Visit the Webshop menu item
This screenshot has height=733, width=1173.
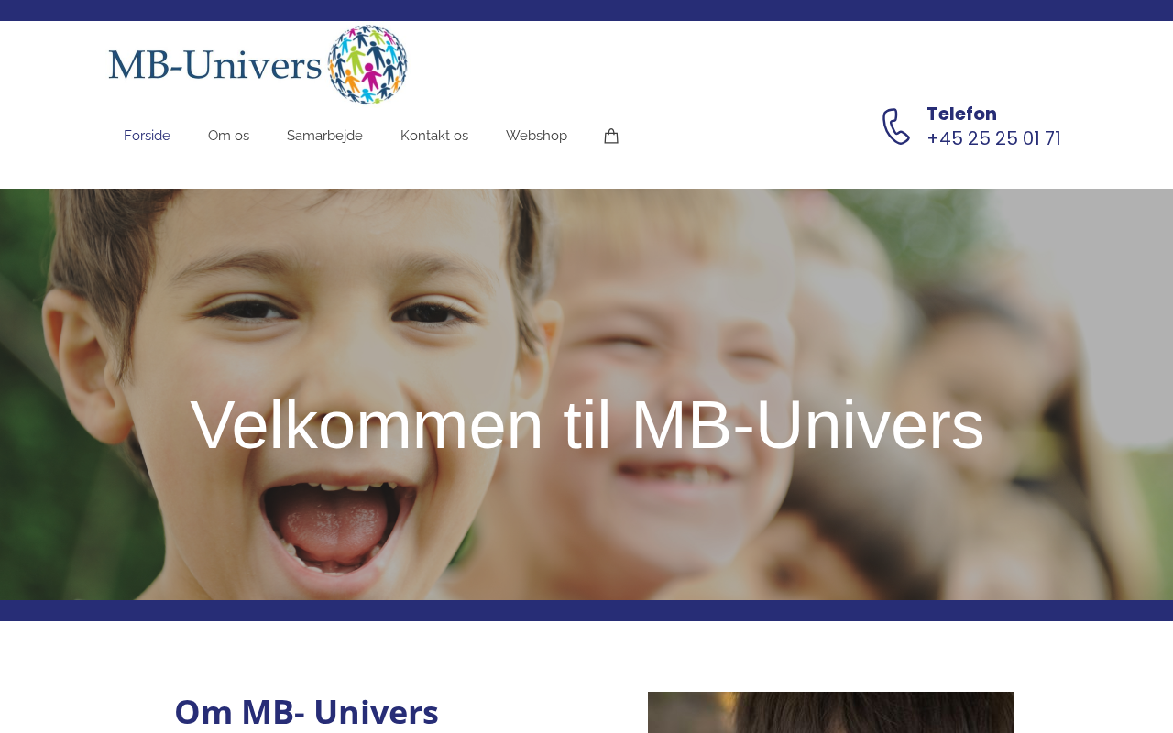(x=536, y=136)
